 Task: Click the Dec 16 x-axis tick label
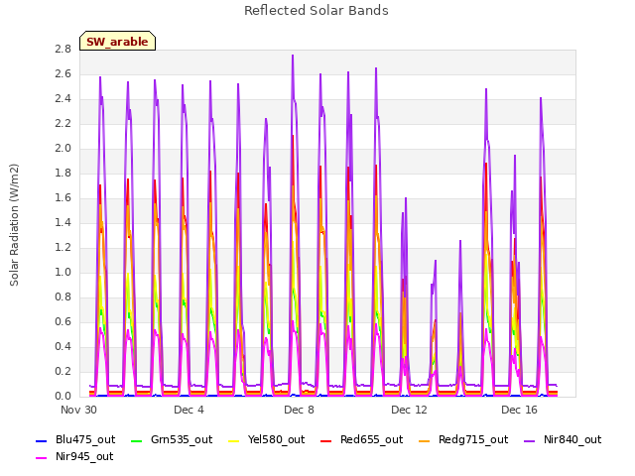tap(519, 410)
